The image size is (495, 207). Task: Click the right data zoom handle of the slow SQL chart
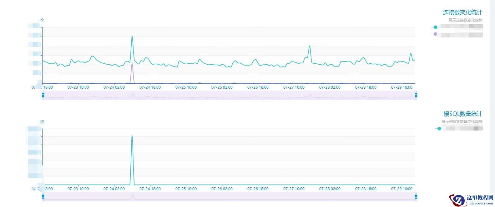(x=416, y=197)
